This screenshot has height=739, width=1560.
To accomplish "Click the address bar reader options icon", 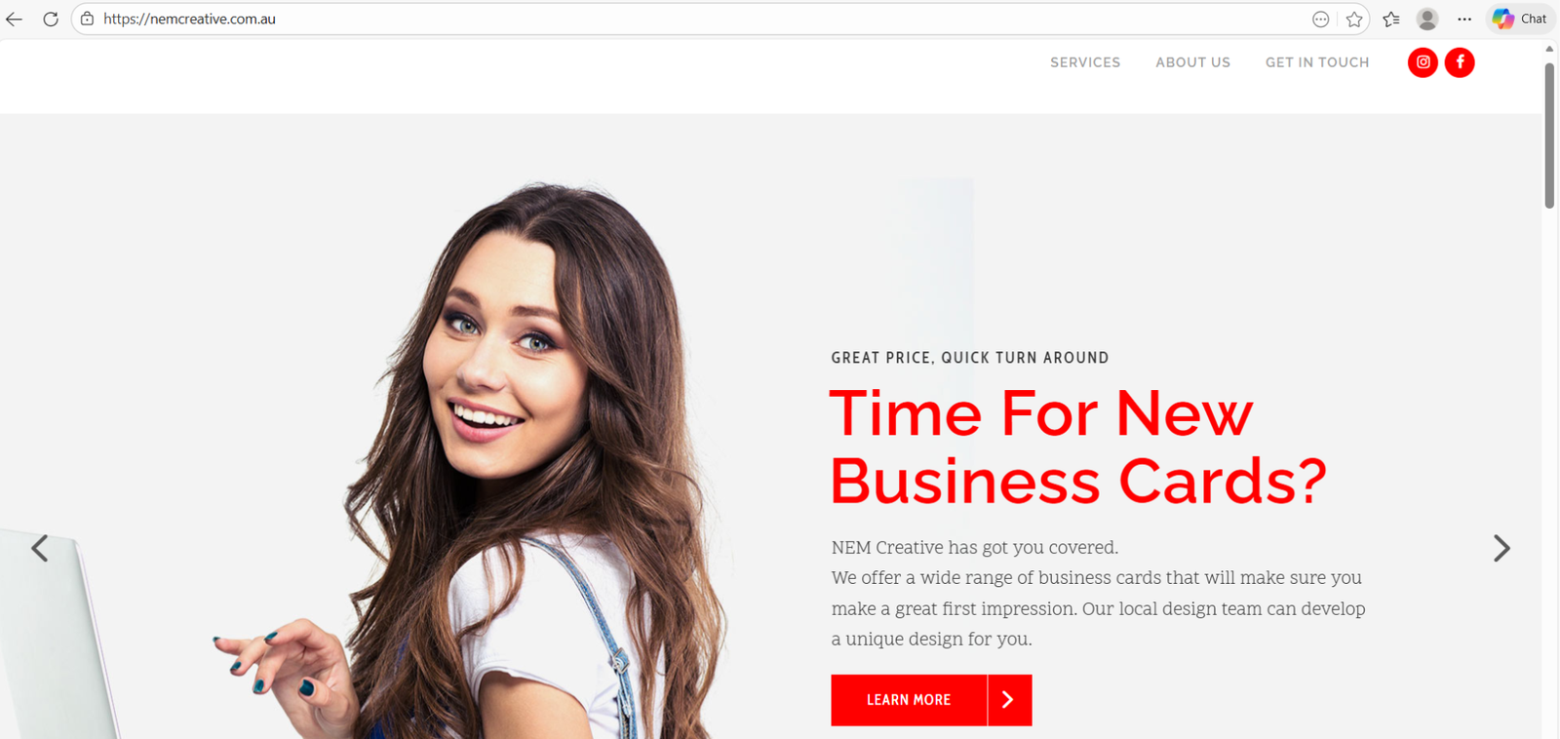I will pos(1320,19).
